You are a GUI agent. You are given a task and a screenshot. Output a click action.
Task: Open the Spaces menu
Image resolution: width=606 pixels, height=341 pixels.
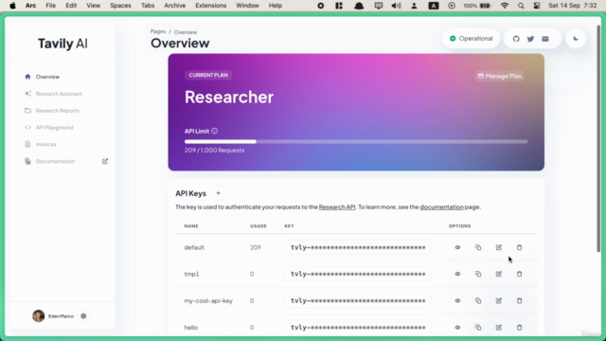tap(120, 6)
